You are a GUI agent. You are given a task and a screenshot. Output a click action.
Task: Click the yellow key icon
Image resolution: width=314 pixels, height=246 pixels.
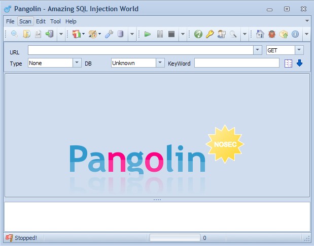click(x=210, y=34)
